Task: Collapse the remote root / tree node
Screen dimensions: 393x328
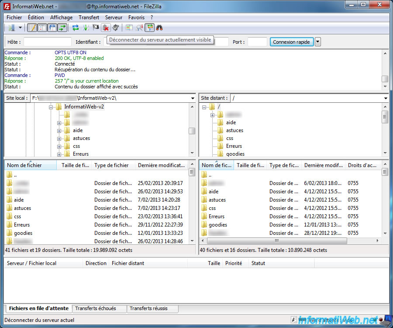Action: click(204, 107)
